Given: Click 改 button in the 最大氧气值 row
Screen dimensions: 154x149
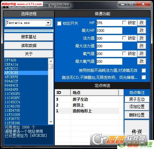Looking at the screenshot, I should pyautogui.click(x=142, y=61).
